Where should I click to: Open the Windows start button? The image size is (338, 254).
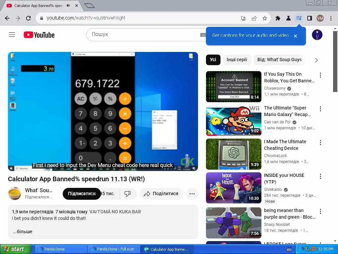pos(16,249)
